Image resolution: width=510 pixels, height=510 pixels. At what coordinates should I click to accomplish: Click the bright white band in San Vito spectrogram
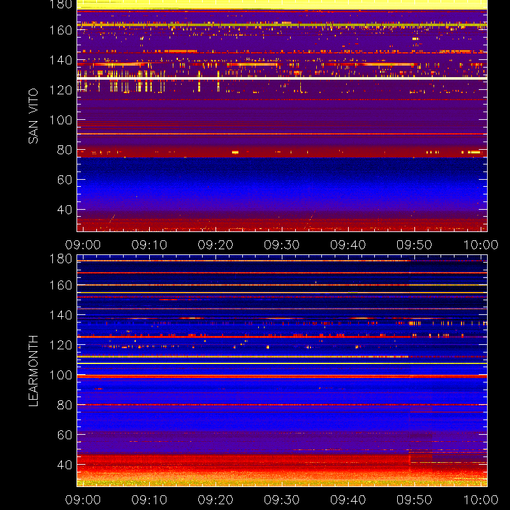pos(282,78)
